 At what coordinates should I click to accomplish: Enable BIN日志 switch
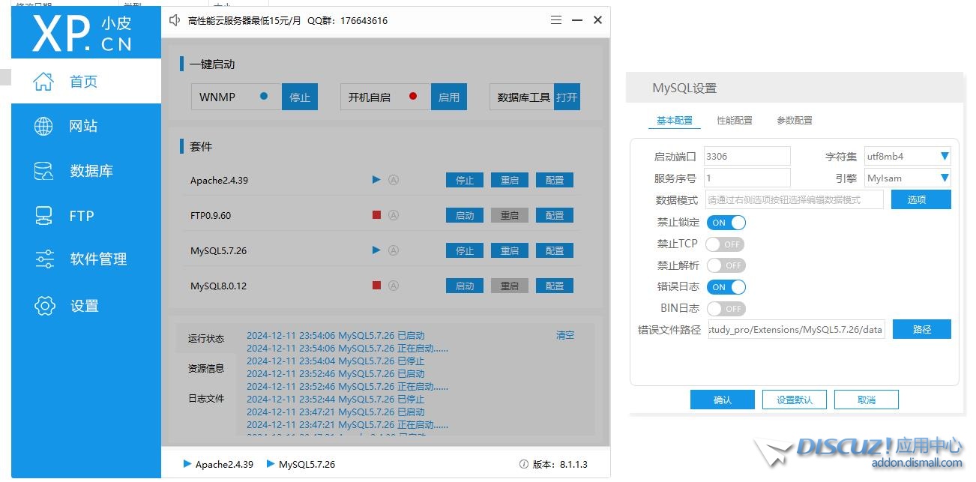[726, 308]
